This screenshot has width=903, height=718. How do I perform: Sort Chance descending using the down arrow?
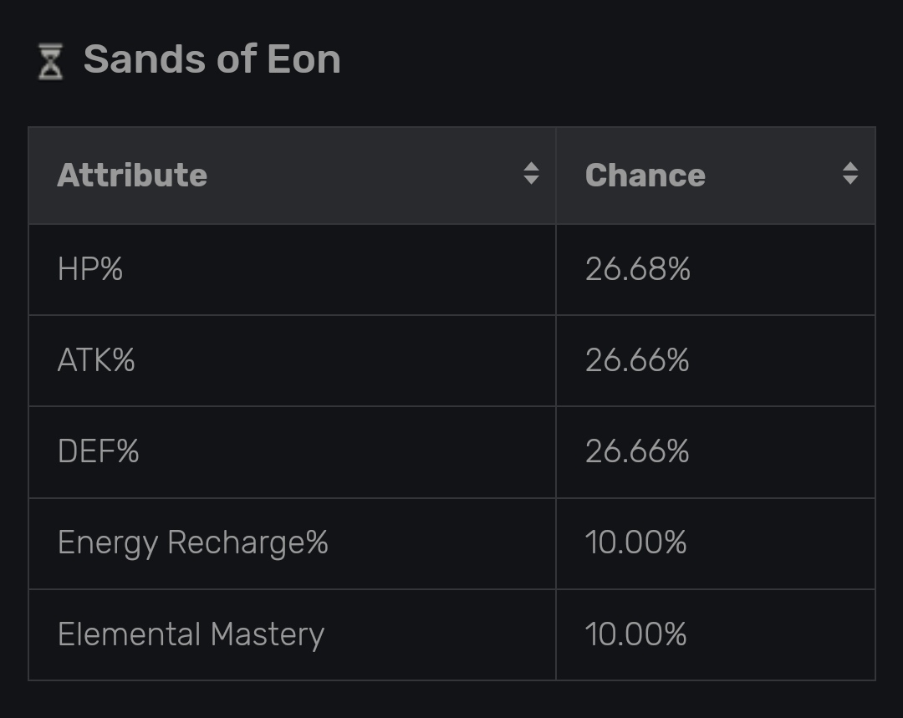click(x=850, y=181)
